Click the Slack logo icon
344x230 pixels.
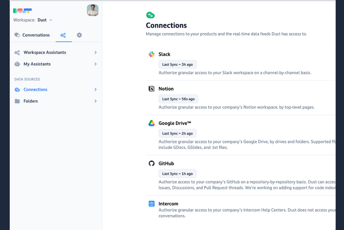(x=152, y=54)
